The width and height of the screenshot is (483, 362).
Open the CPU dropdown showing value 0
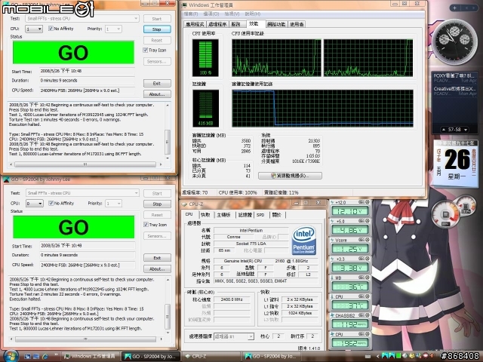tap(34, 204)
